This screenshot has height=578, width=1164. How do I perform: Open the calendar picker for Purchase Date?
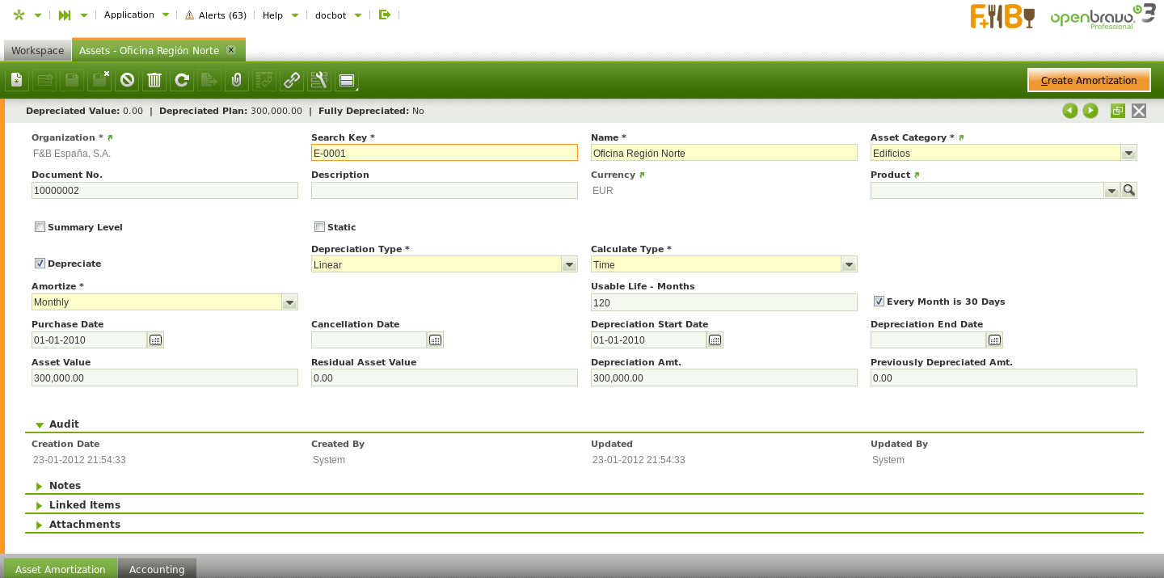pyautogui.click(x=155, y=340)
